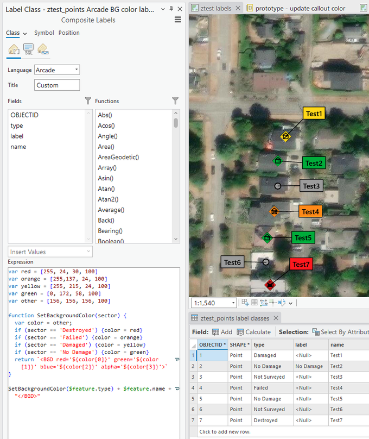Filter the Fields list
Viewport: 369px width, 439px height.
pyautogui.click(x=88, y=101)
